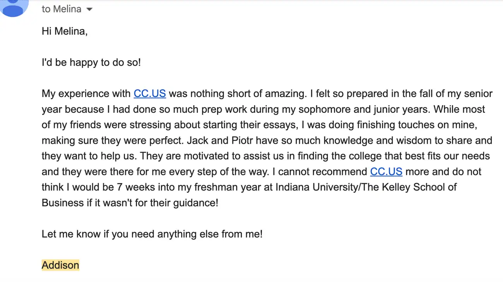
Task: Click the "Hi Melina," greeting line
Action: tap(65, 31)
